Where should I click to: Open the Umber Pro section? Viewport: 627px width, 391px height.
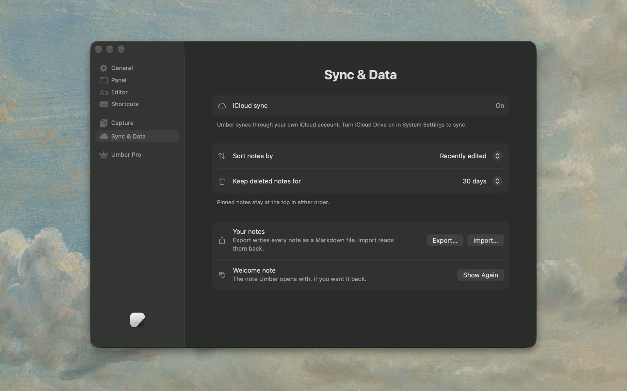(x=137, y=155)
